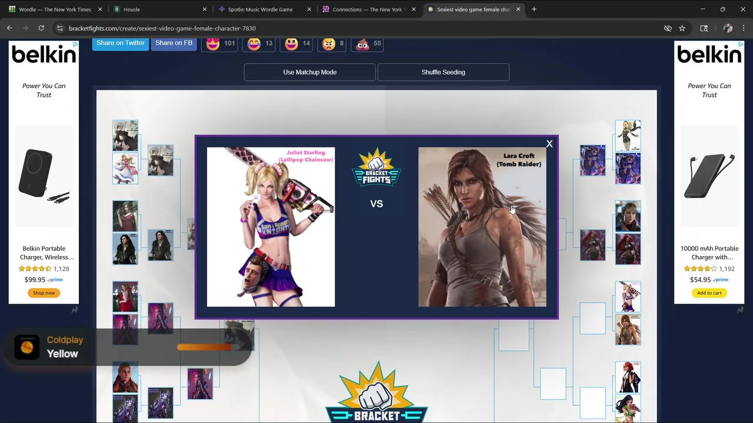Viewport: 753px width, 423px height.
Task: Click Juliet Starling thumbnail in right bracket
Action: pos(628,297)
